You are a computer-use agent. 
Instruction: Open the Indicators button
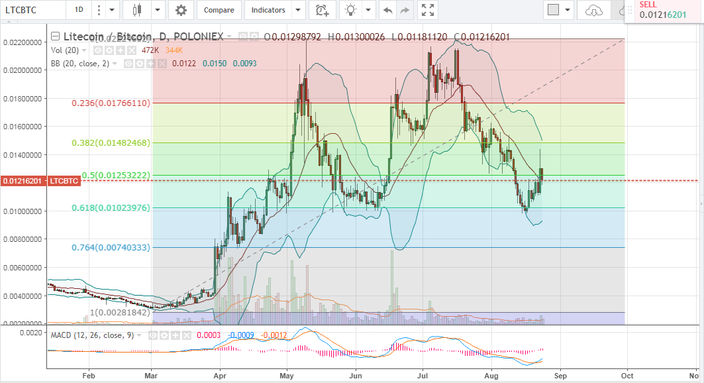(x=268, y=10)
